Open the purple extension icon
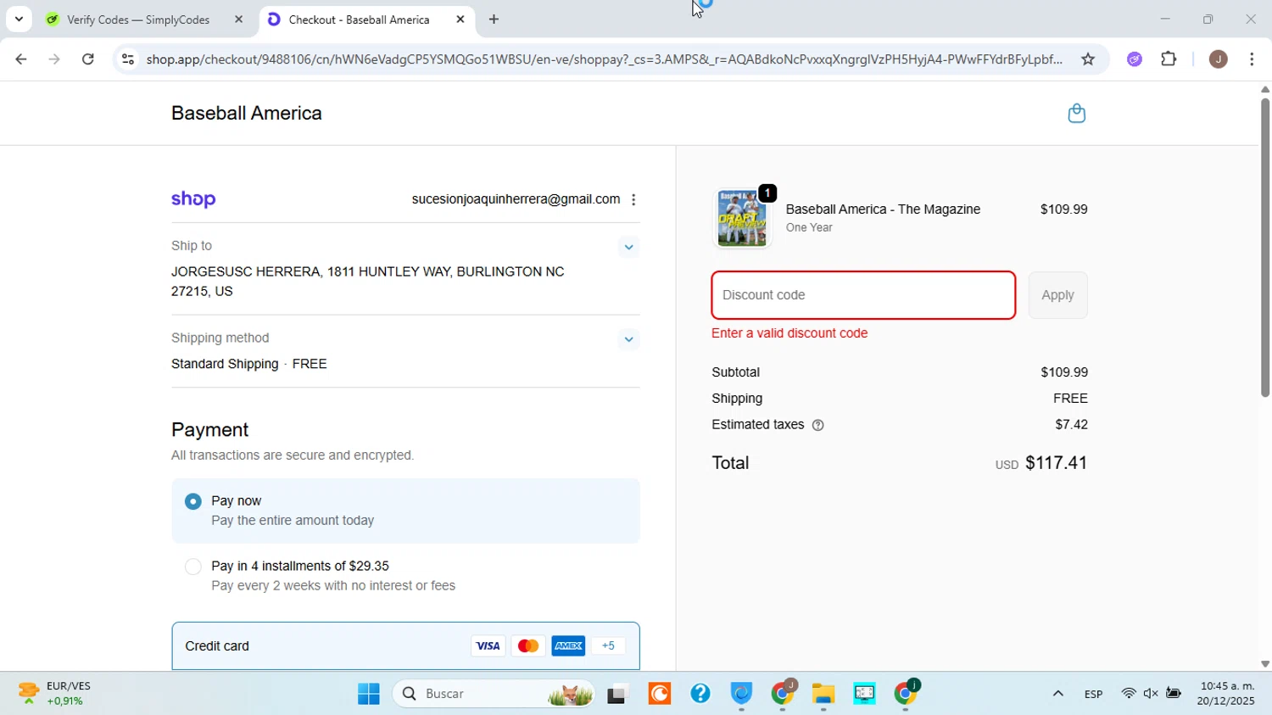 [x=1135, y=59]
